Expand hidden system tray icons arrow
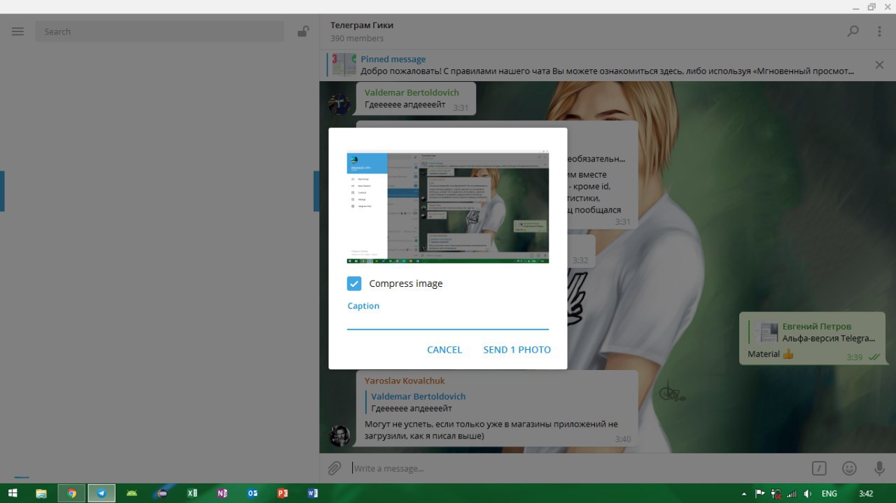Viewport: 896px width, 503px height. (745, 493)
